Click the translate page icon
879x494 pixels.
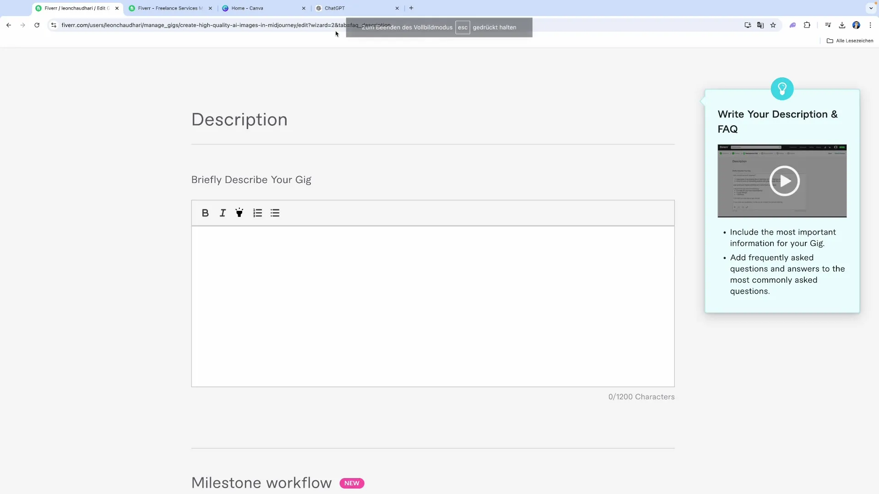point(760,25)
